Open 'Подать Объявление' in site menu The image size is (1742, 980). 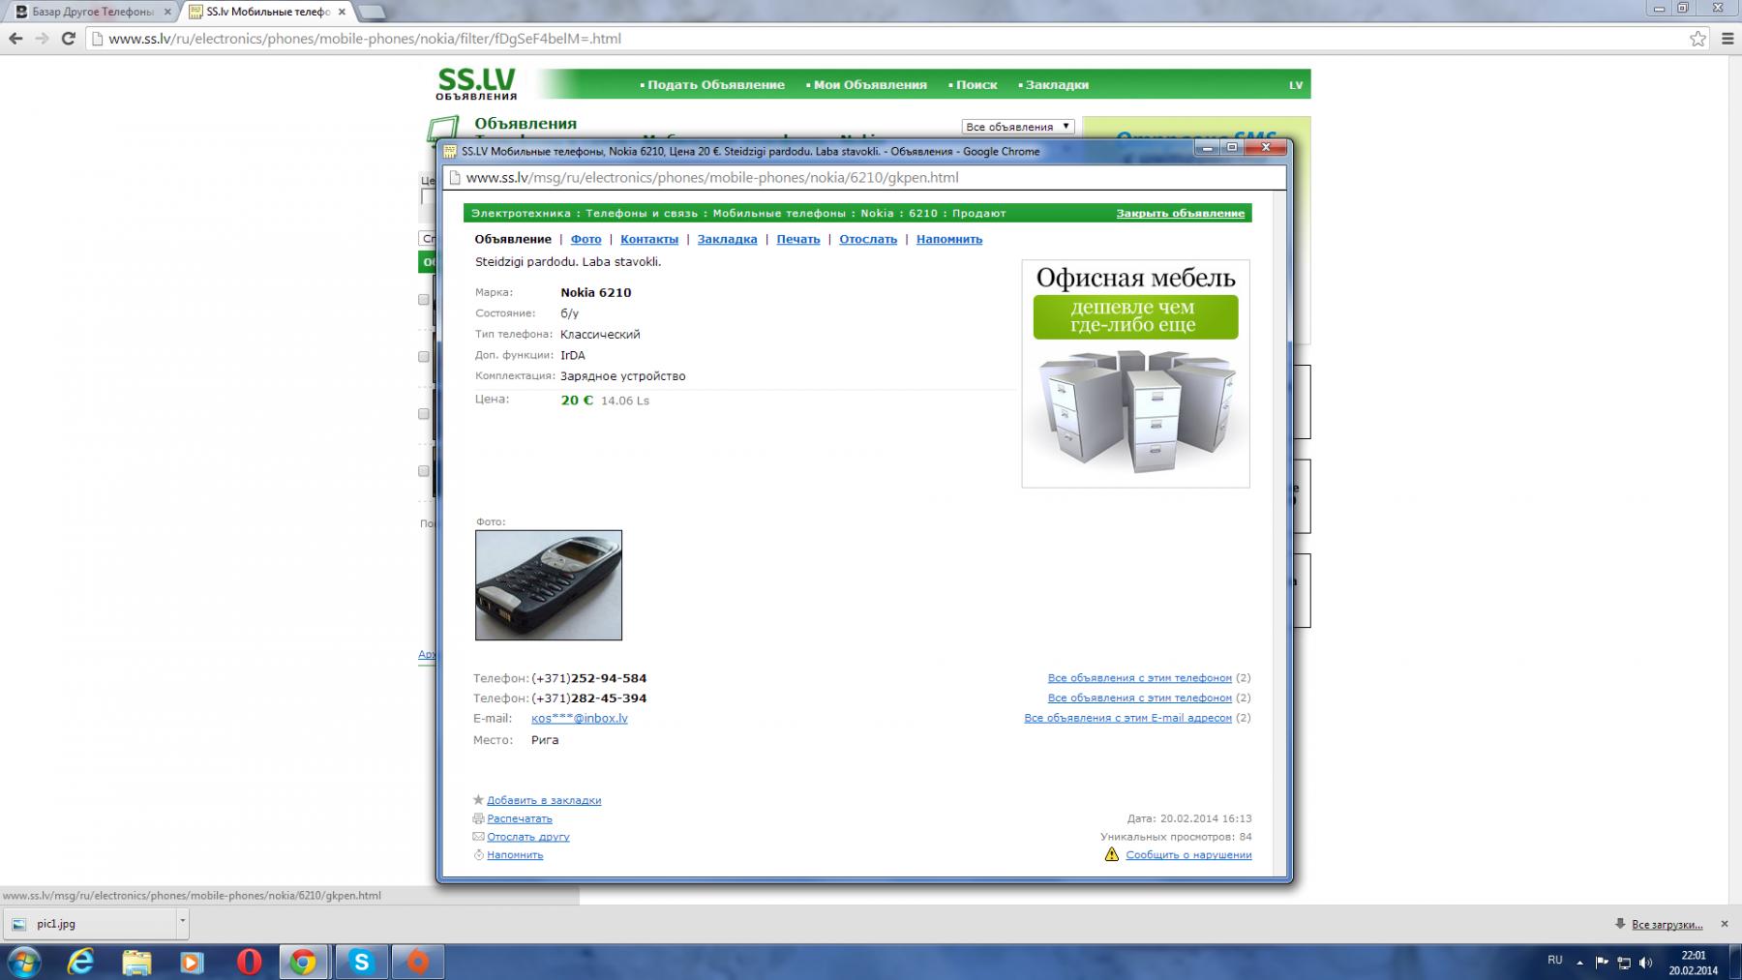pos(715,85)
